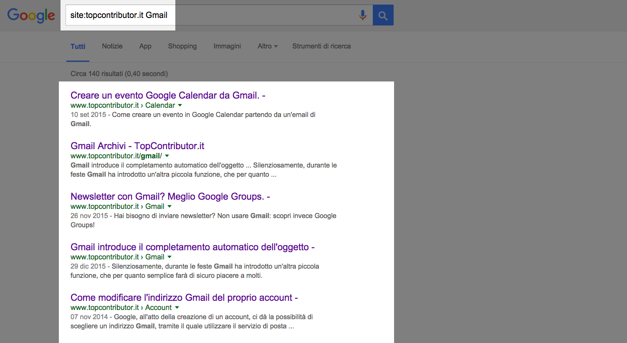The height and width of the screenshot is (343, 627).
Task: Open result Creare un evento Google Calendar da Gmail
Action: coord(168,95)
